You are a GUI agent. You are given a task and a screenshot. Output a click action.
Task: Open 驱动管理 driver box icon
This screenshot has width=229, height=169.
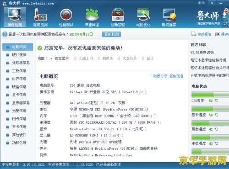pyautogui.click(x=118, y=17)
